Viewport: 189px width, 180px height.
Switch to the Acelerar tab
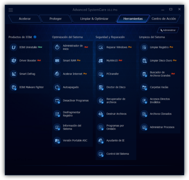[x=25, y=19]
